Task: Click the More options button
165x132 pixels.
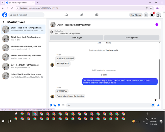Action: coord(132,38)
